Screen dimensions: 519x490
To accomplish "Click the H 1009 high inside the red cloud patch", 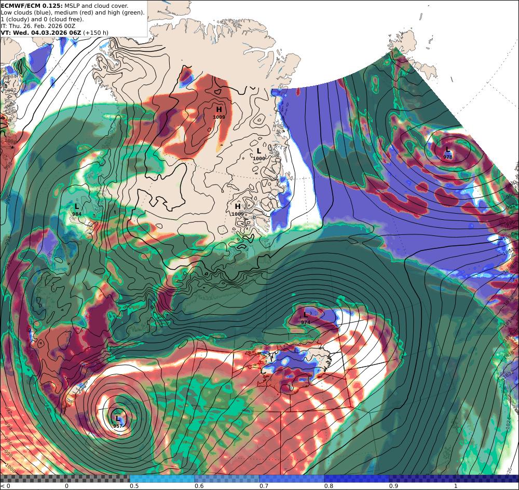I will tap(219, 113).
